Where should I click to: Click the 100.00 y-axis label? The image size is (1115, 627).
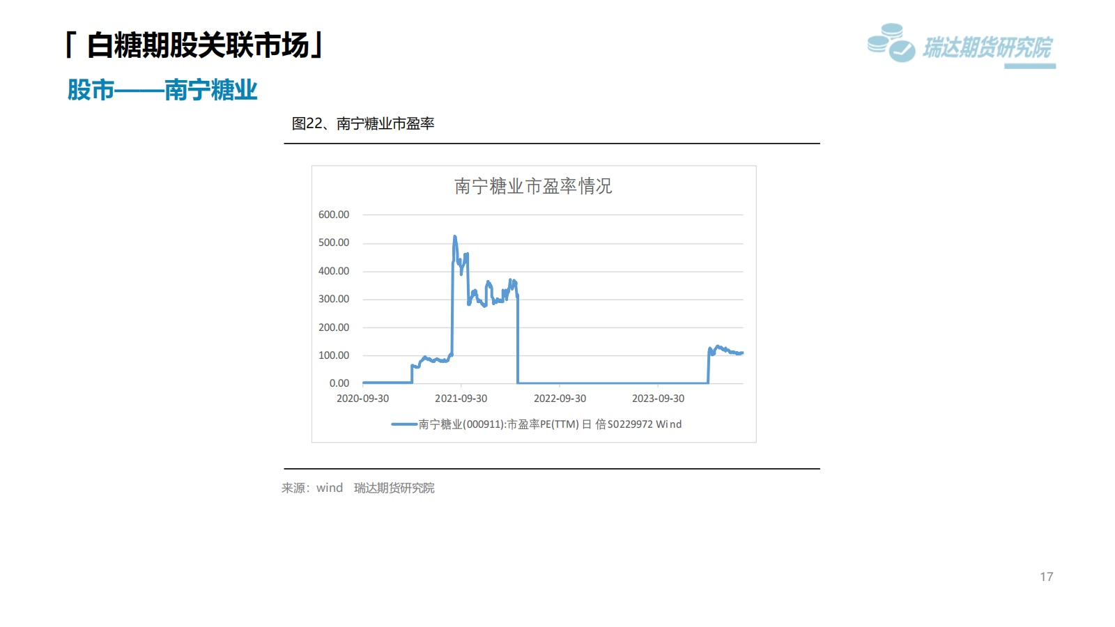(334, 355)
